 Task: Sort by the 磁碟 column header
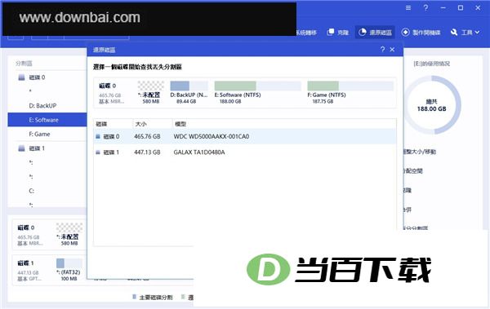point(101,124)
